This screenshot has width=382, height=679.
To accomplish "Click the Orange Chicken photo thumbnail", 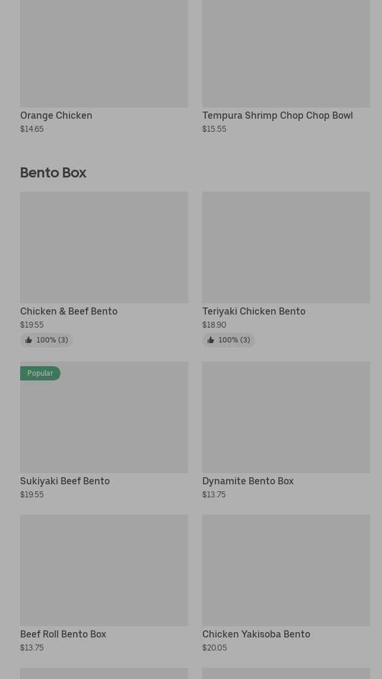I will [x=104, y=53].
